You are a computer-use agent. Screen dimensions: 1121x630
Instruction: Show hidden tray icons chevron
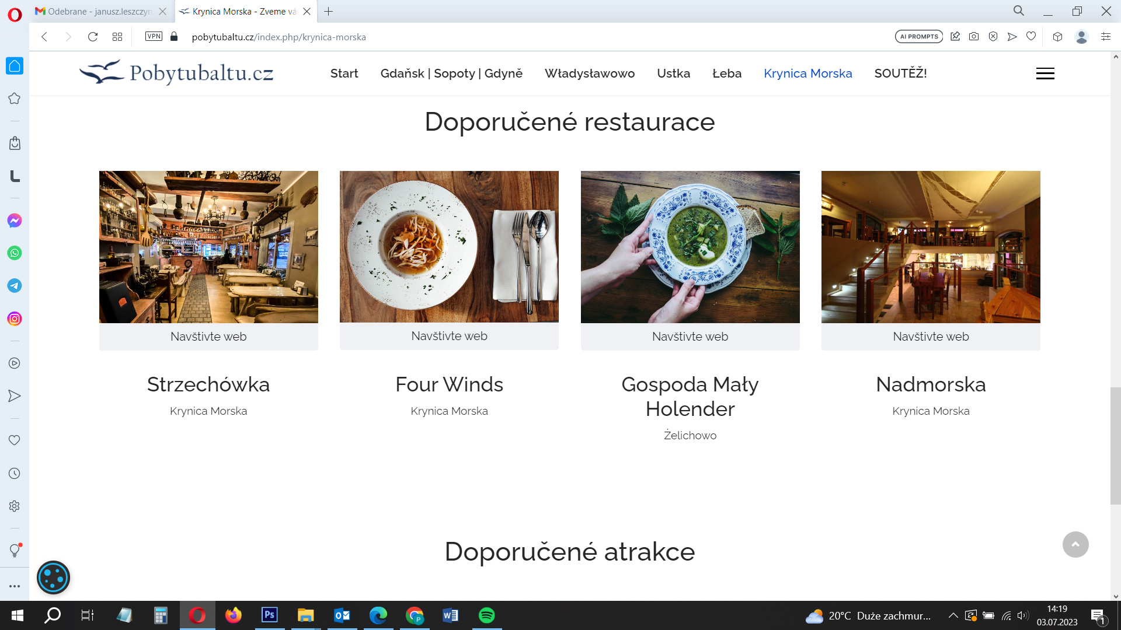(953, 615)
